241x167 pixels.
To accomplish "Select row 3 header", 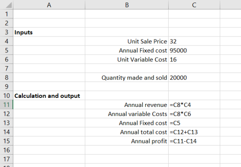I will pyautogui.click(x=6, y=32).
